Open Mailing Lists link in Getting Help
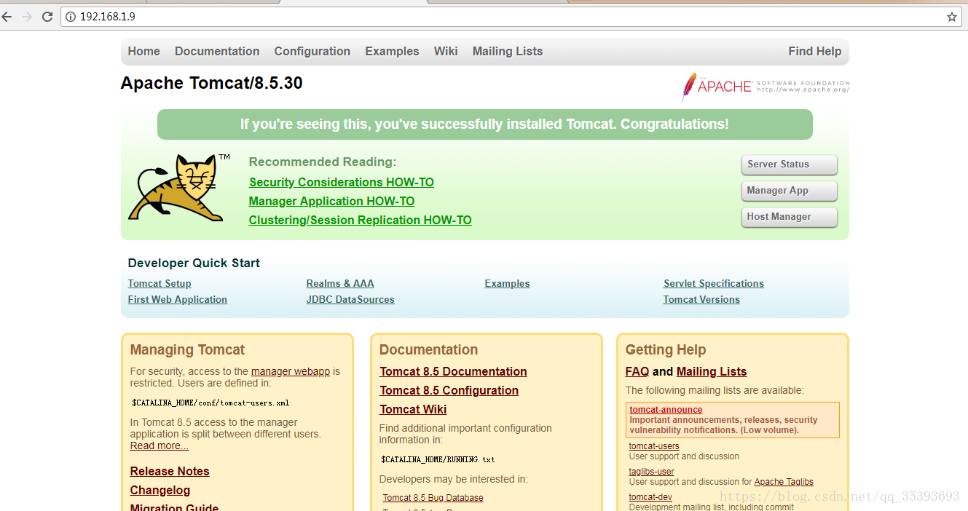This screenshot has width=968, height=511. click(x=712, y=372)
